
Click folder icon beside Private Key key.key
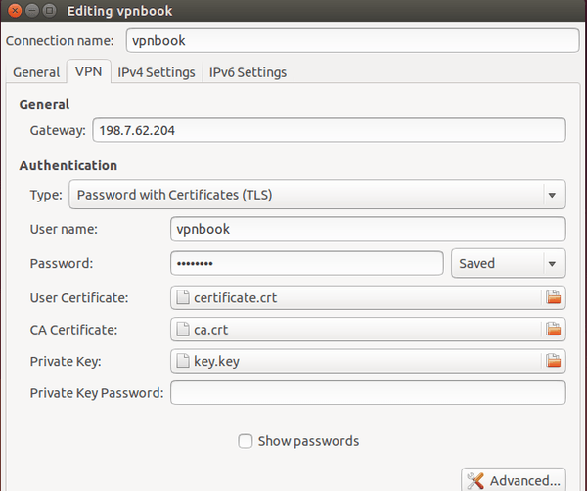click(x=553, y=361)
